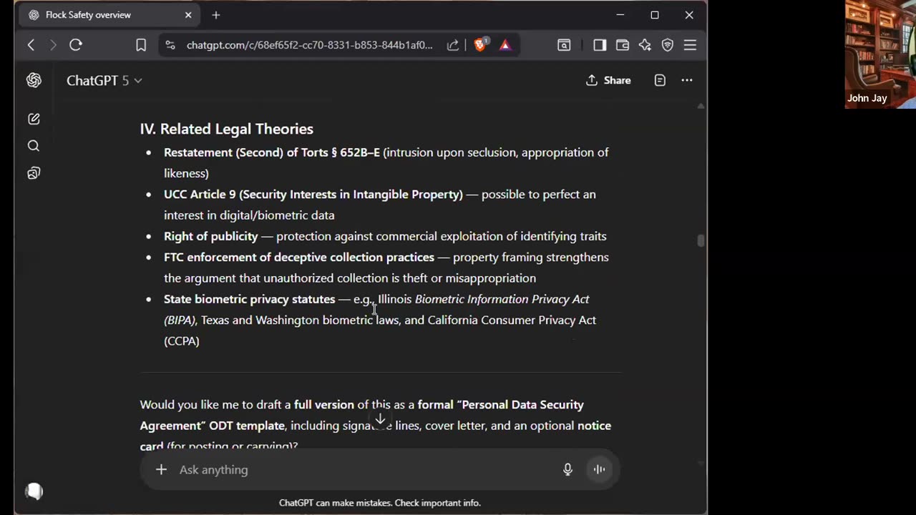Jump to bottom with down arrow button

click(x=380, y=420)
